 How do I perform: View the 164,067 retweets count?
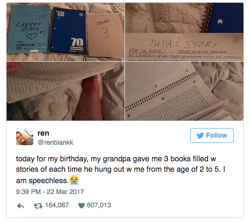[x=57, y=205]
